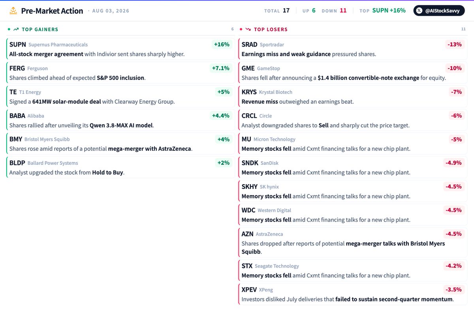Viewport: 474px width, 310px height.
Task: Click the +5% badge for TE
Action: click(223, 92)
